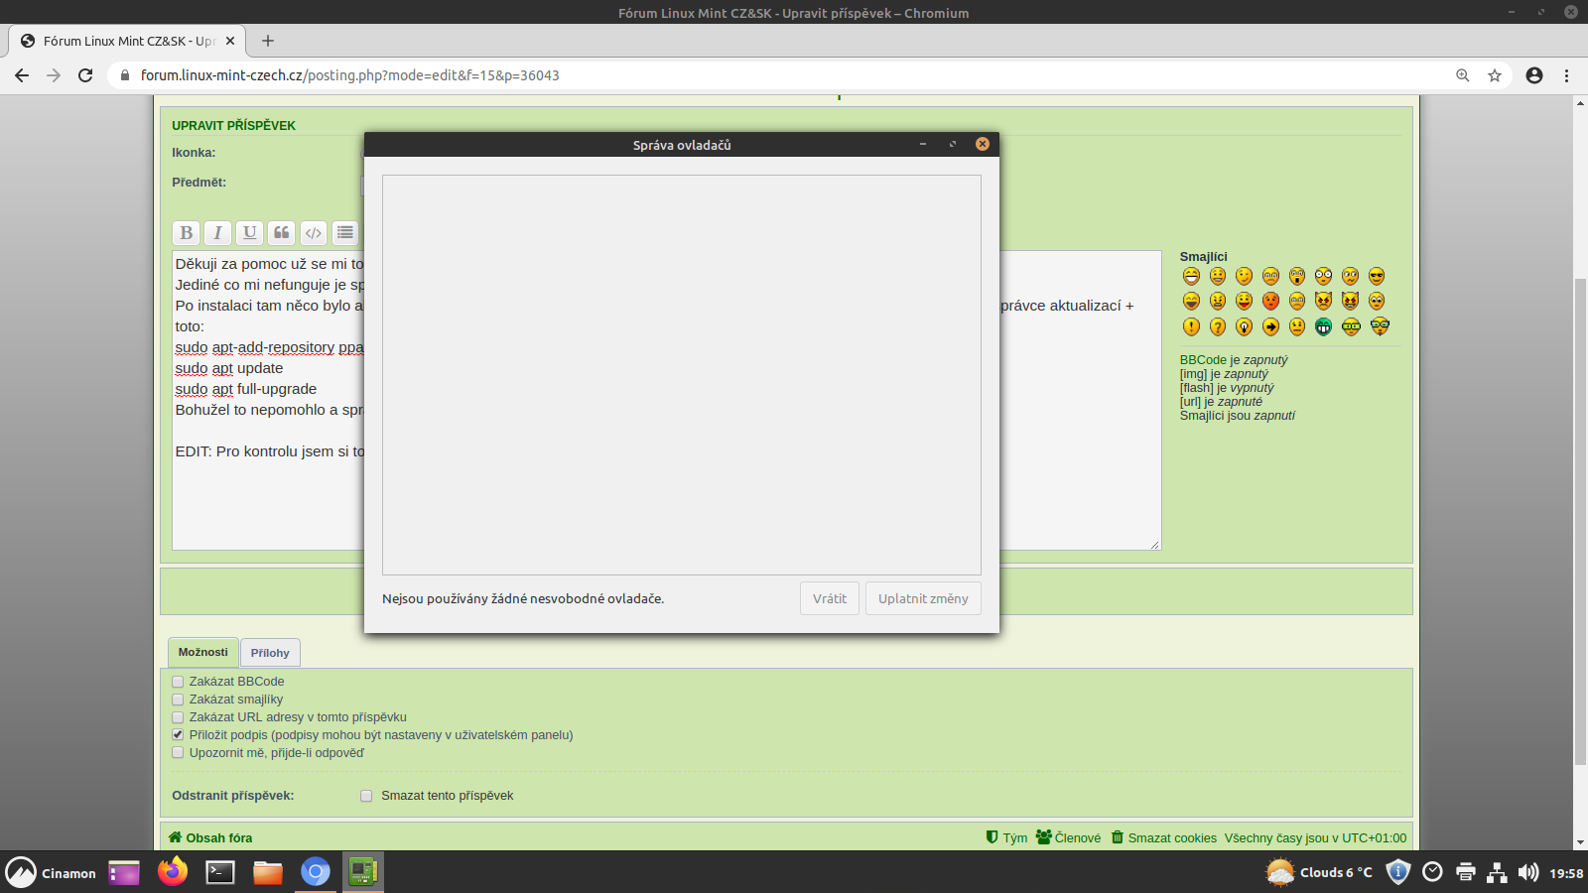Apply italic formatting button

coord(217,233)
